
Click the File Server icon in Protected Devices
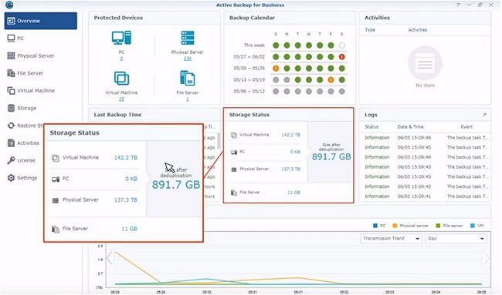tap(188, 79)
